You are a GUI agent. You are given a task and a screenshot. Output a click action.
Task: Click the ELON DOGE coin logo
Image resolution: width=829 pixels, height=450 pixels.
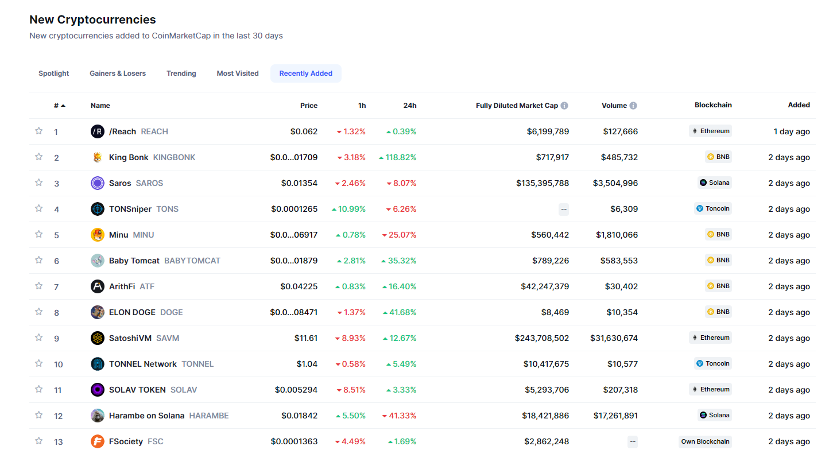98,312
